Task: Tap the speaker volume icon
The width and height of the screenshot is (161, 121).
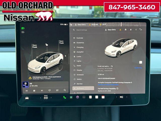Action: (x=122, y=97)
